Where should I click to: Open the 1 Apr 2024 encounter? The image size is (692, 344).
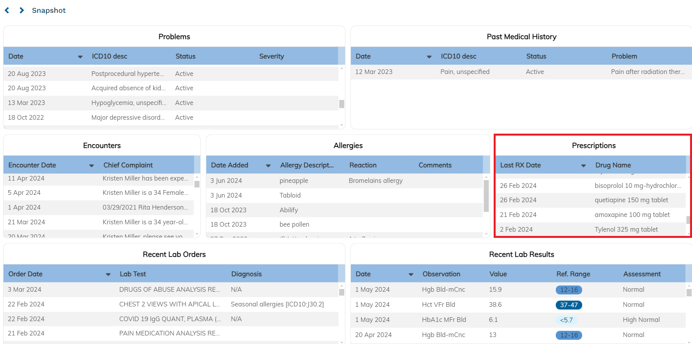click(x=99, y=208)
